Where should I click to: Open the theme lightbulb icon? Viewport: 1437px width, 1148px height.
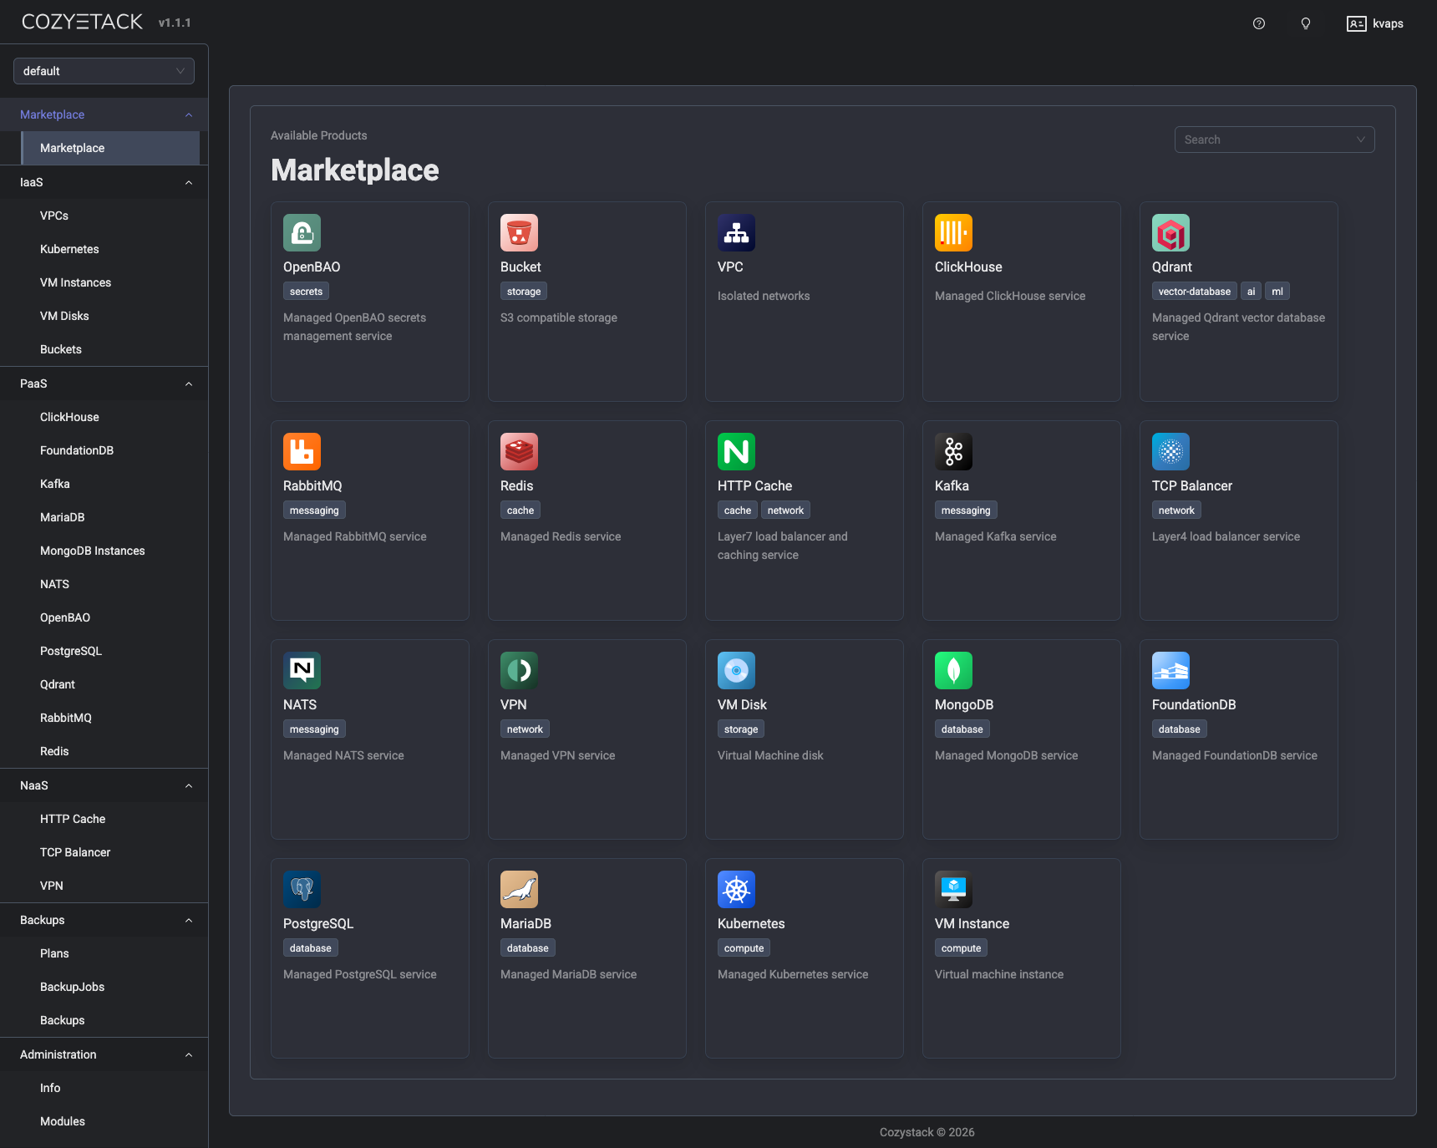pyautogui.click(x=1305, y=23)
